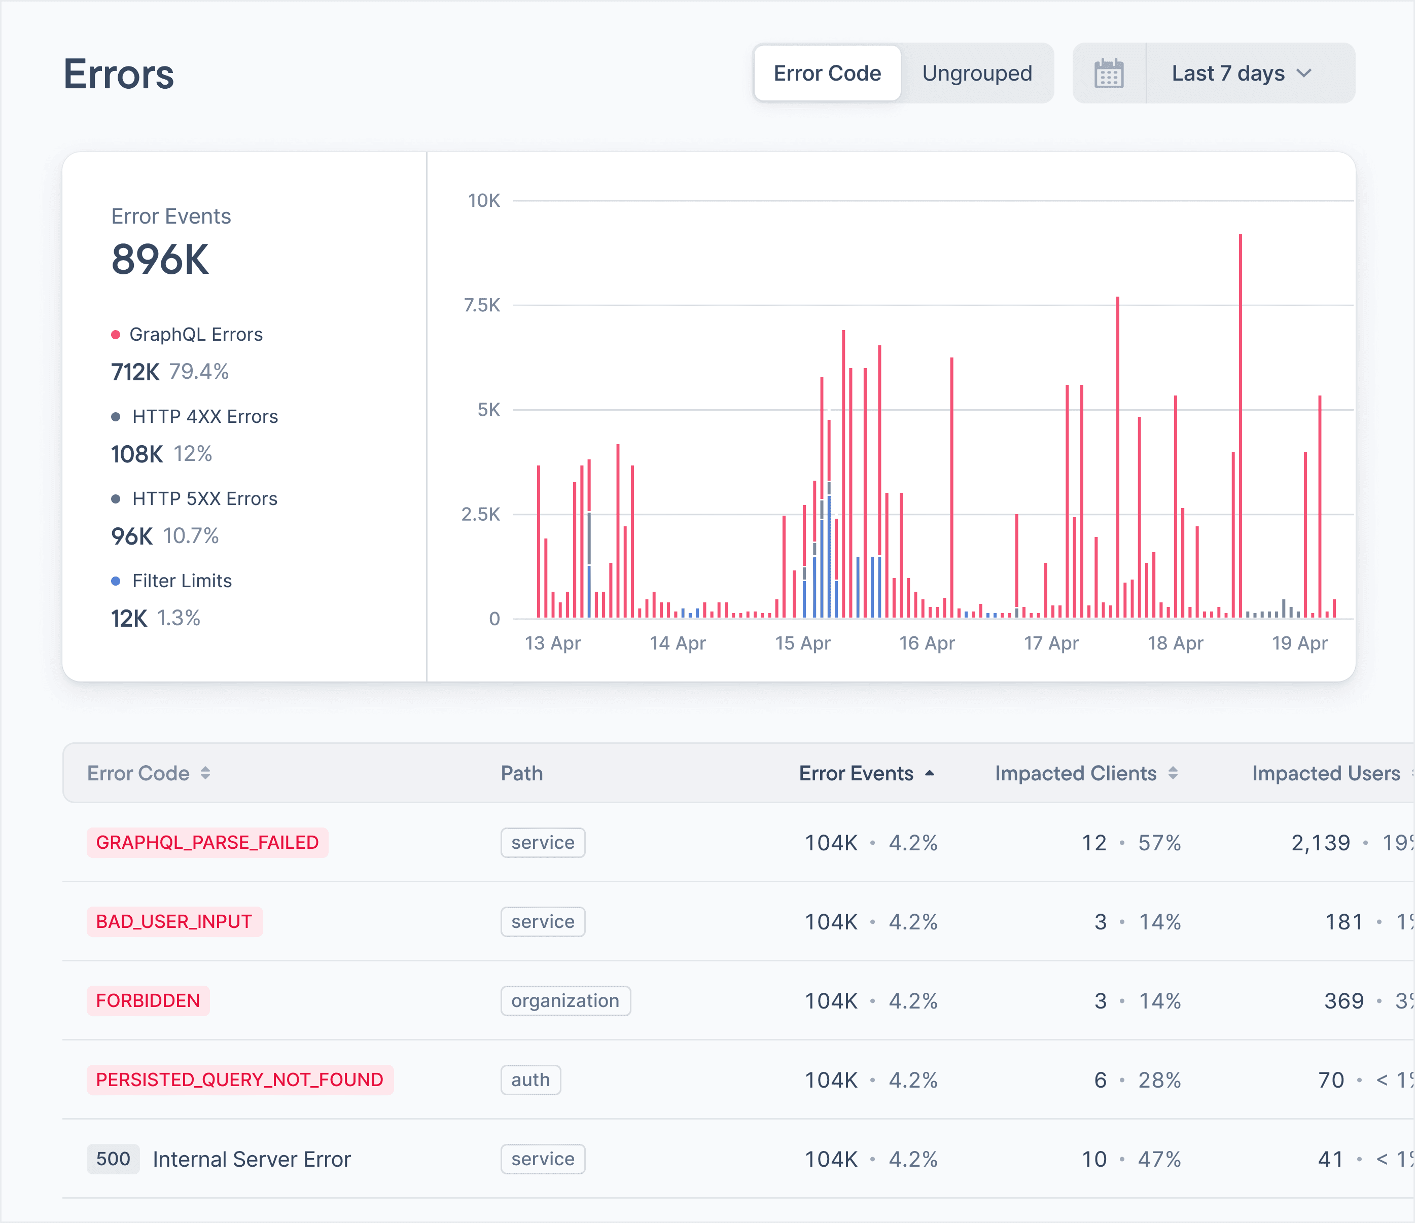The image size is (1415, 1223).
Task: Click Filter Limits blue legend dot
Action: [116, 581]
